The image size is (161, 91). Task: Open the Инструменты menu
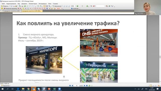(43, 4)
